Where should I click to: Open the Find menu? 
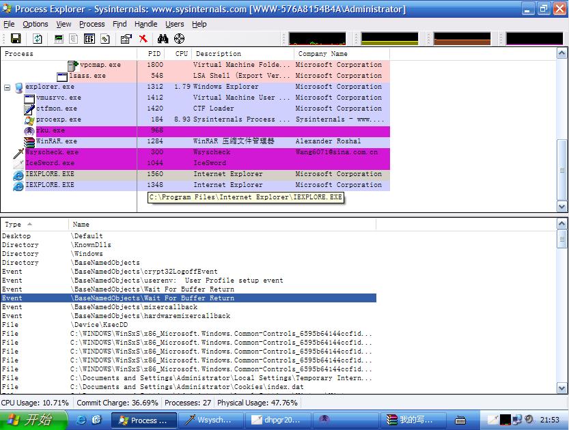point(120,24)
